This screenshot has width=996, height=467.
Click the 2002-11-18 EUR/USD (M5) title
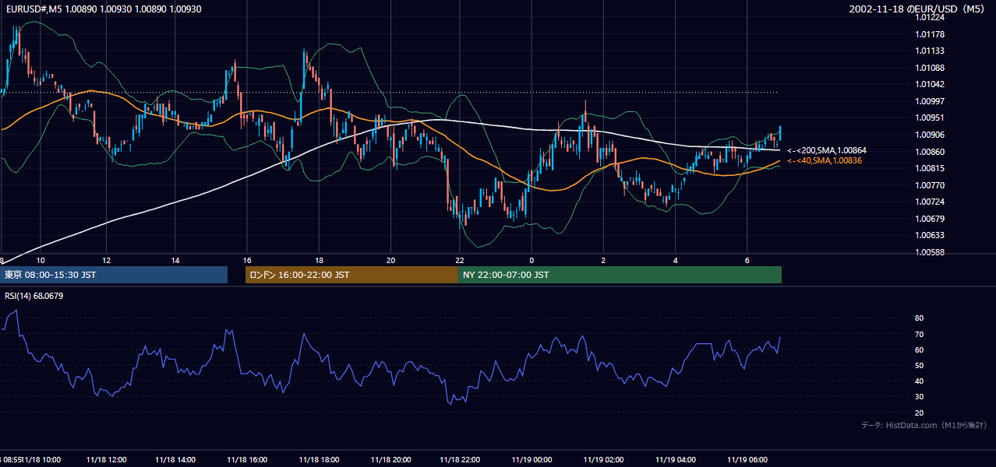[x=917, y=9]
